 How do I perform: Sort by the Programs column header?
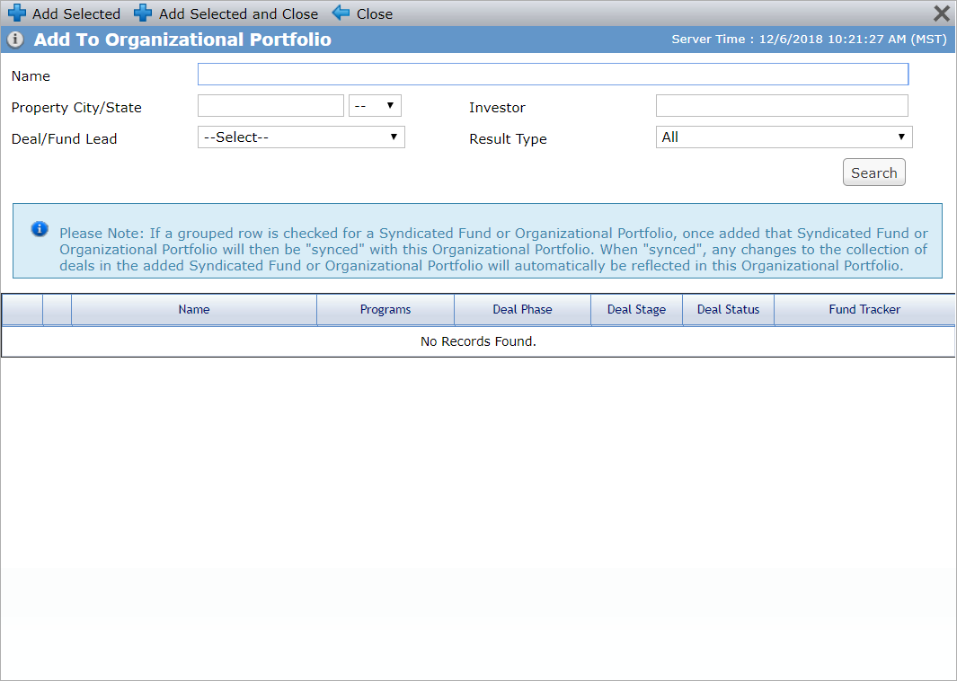coord(385,309)
